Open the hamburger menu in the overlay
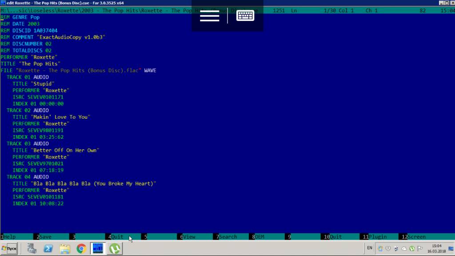The width and height of the screenshot is (455, 256). click(x=210, y=16)
